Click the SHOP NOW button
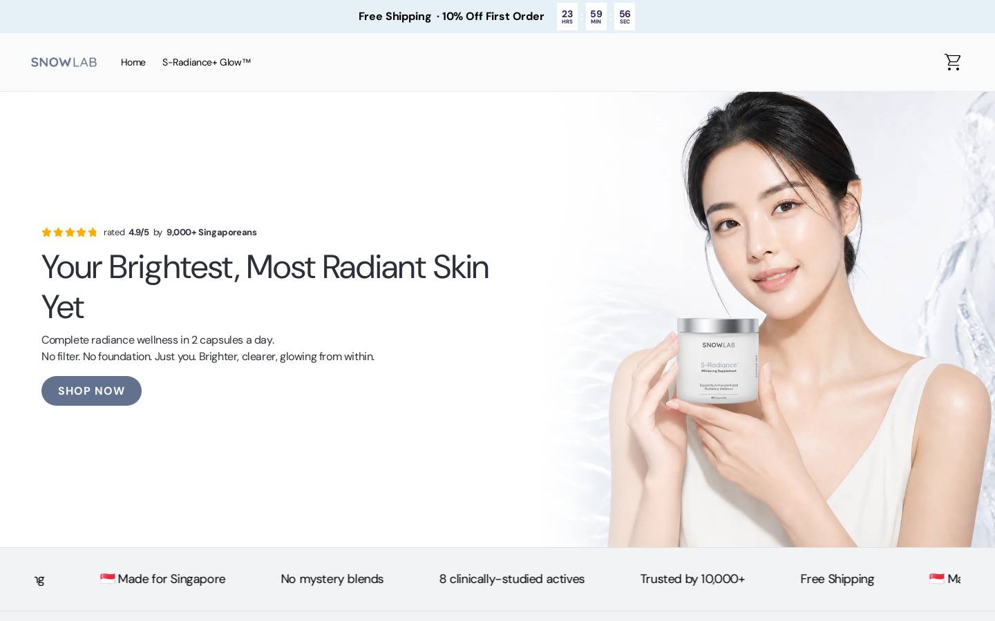Screen dimensions: 995x621 pos(91,391)
